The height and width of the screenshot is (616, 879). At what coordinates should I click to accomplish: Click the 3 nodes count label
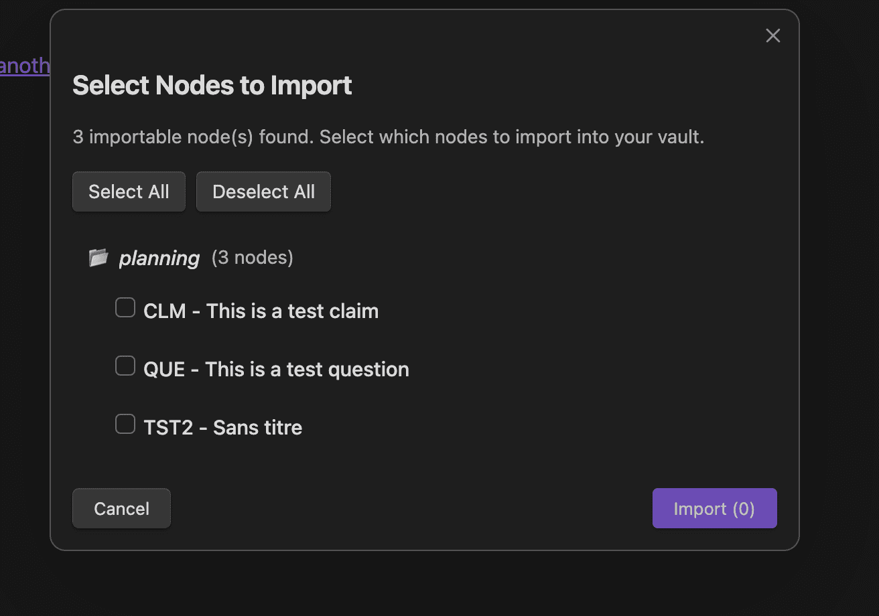[252, 257]
